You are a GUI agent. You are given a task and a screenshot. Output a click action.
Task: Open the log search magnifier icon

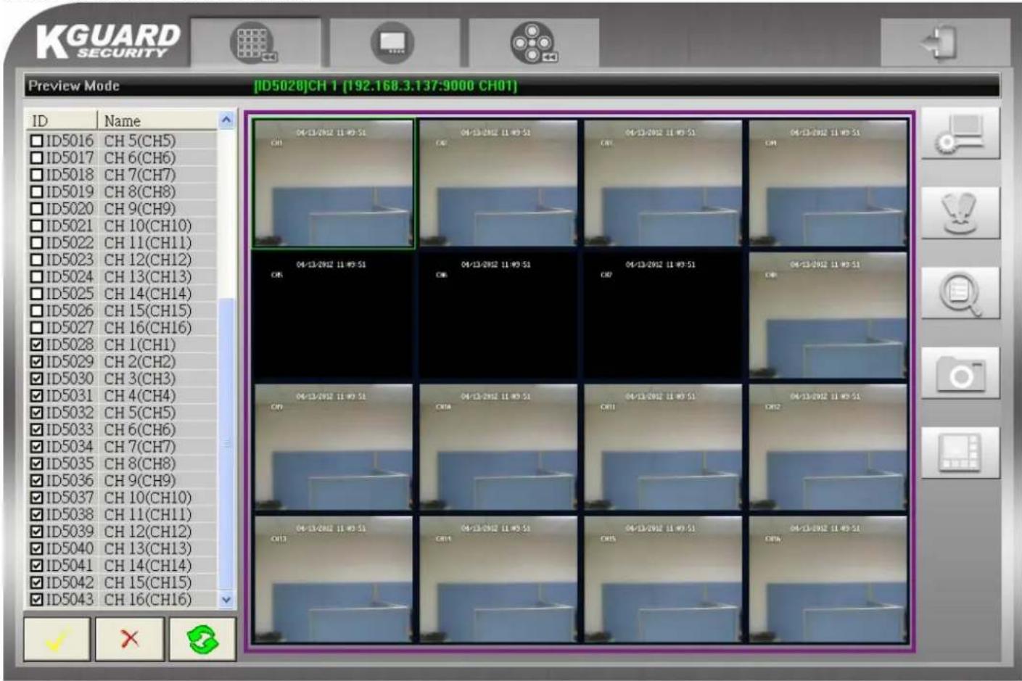(x=960, y=293)
